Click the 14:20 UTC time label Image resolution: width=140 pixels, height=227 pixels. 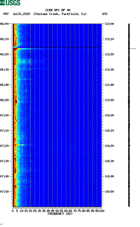click(110, 146)
